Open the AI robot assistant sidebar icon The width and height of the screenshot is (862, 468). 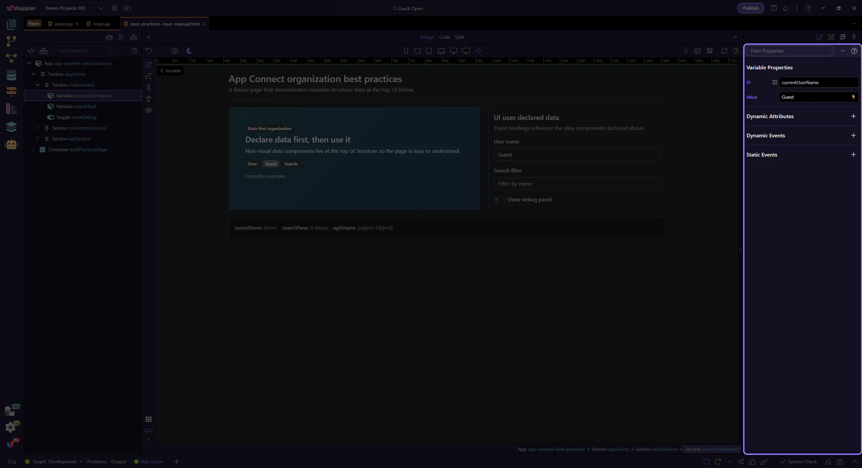11,144
